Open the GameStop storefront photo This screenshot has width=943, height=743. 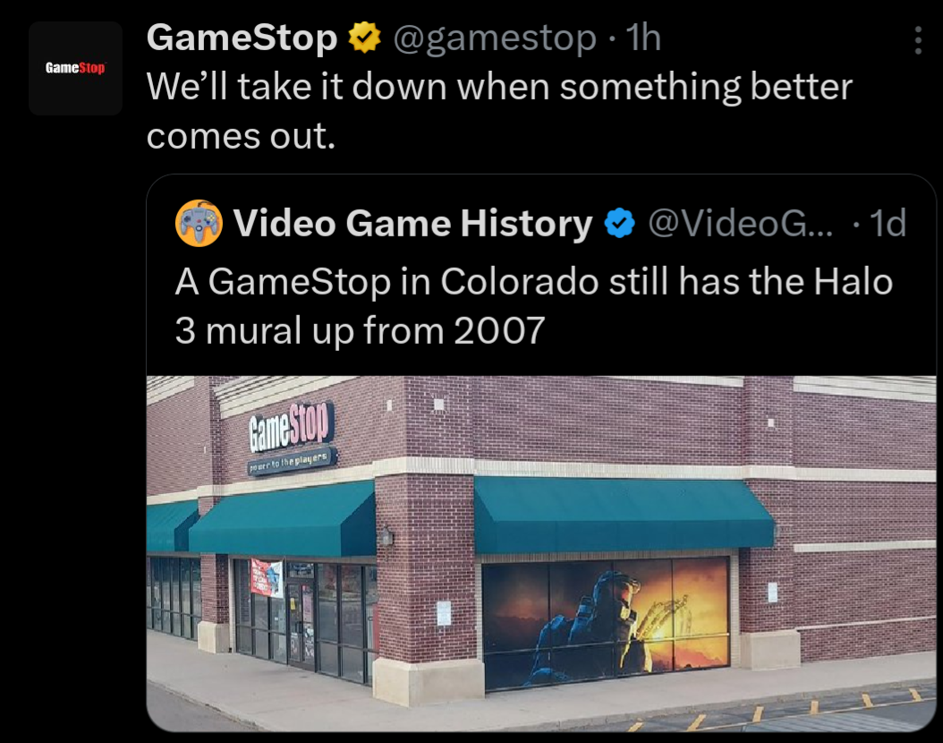point(541,553)
